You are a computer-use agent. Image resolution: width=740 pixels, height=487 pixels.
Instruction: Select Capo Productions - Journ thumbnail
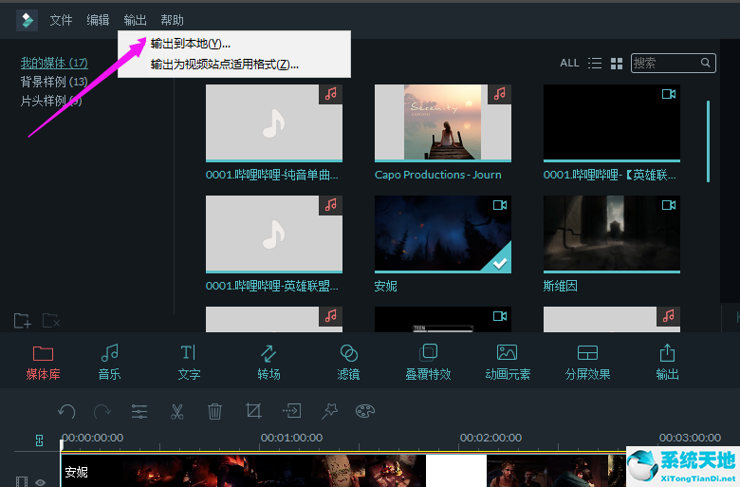tap(443, 122)
